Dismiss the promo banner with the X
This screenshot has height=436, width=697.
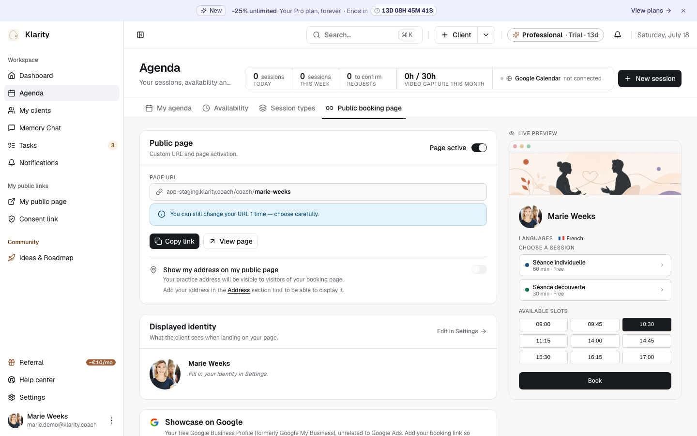click(683, 11)
